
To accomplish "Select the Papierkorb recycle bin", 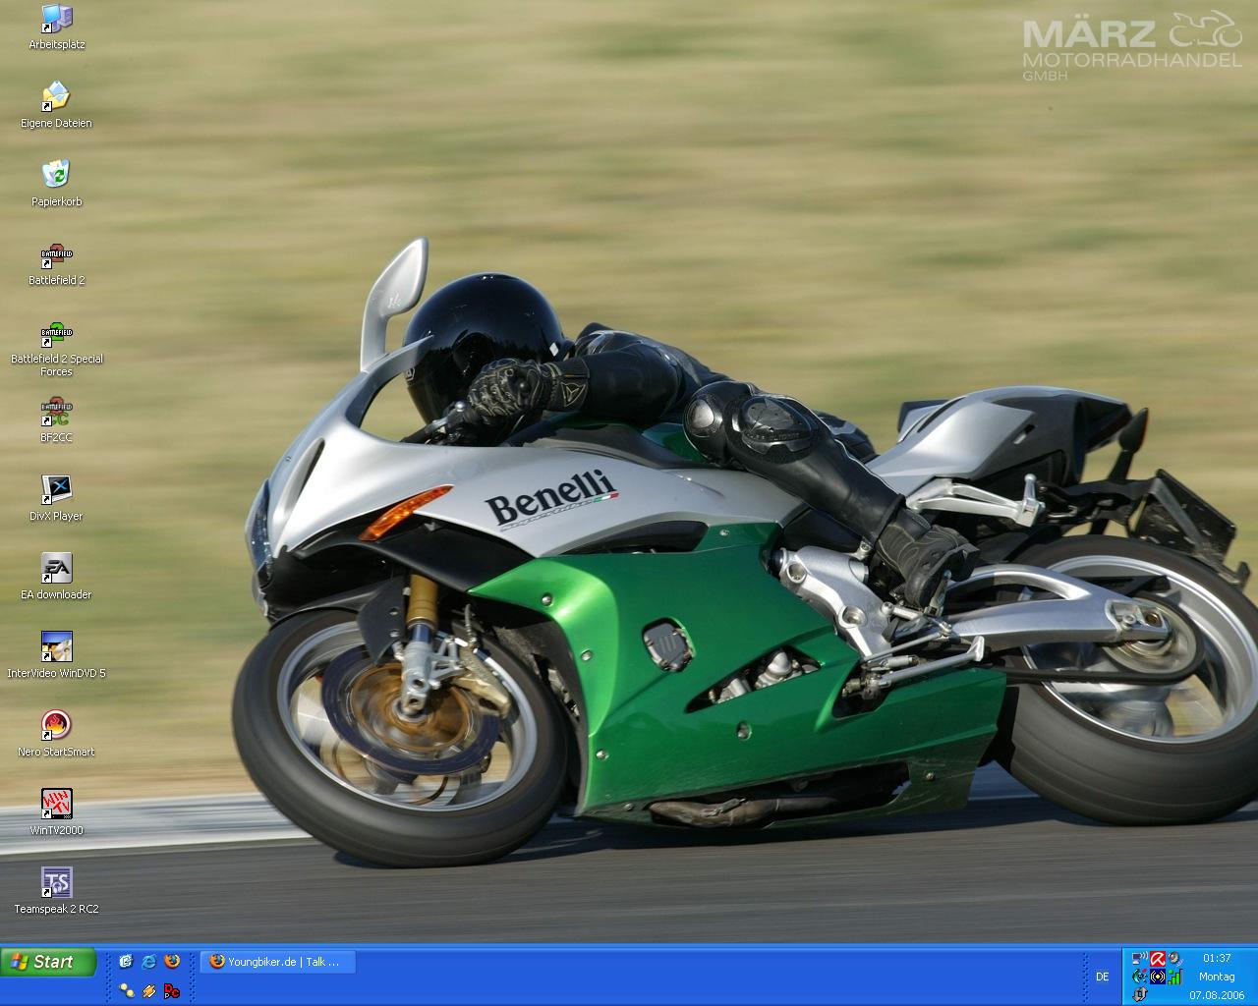I will 56,184.
